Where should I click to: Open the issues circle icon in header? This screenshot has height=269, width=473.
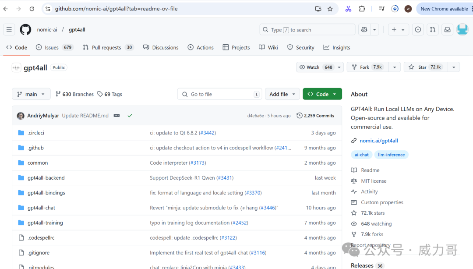[418, 30]
